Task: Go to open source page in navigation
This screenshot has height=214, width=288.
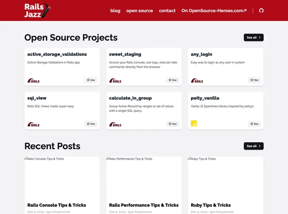Action: [139, 10]
